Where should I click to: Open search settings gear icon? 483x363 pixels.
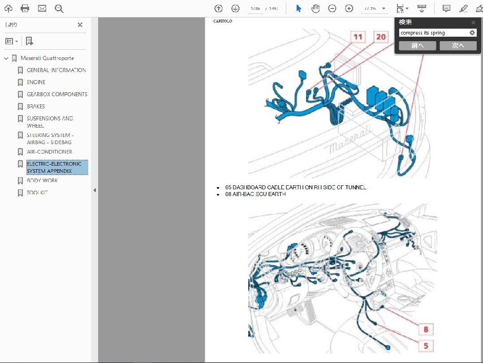(x=472, y=33)
